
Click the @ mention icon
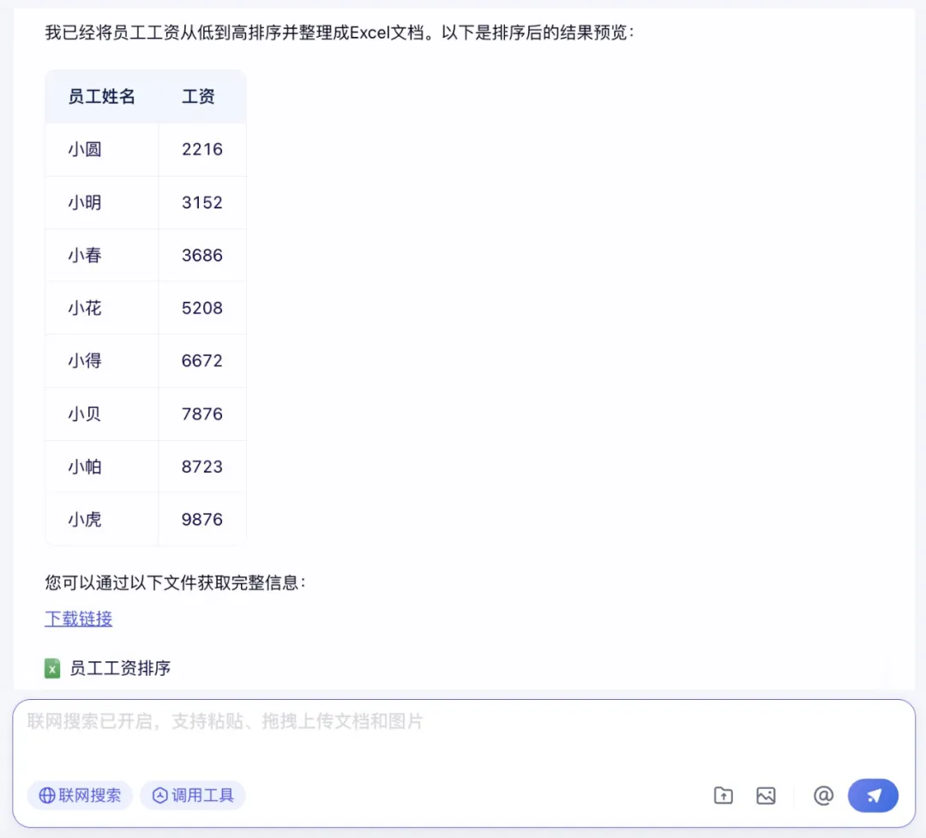pyautogui.click(x=823, y=795)
